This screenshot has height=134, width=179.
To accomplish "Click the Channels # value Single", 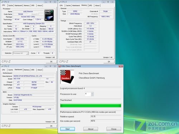I will pyautogui.click(x=106, y=11).
